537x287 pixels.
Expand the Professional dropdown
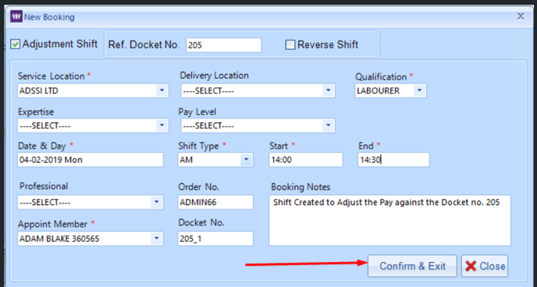156,202
